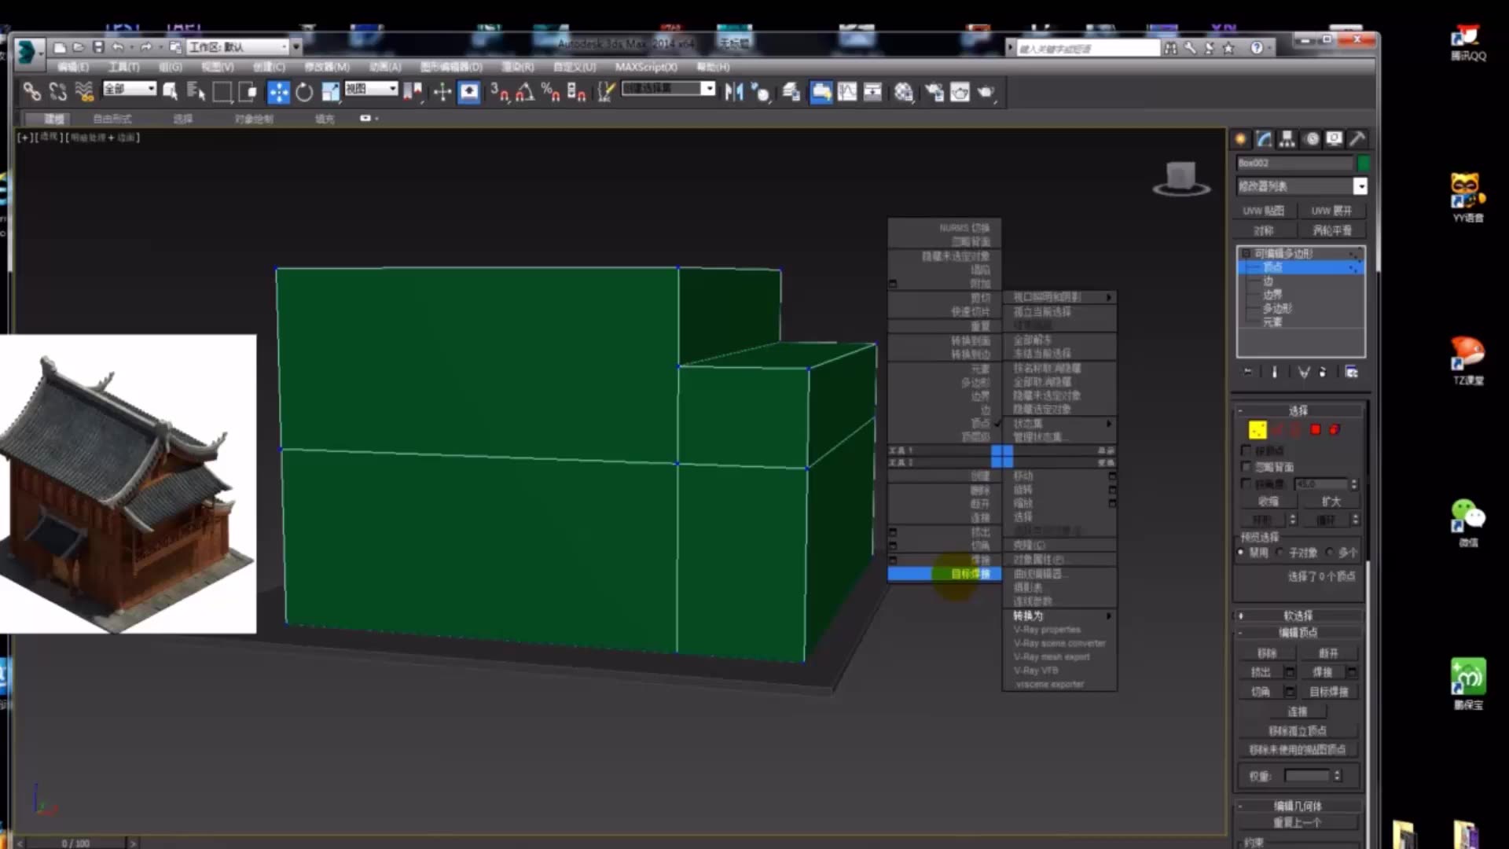The image size is (1509, 849).
Task: Enable the 按顶点 checkbox
Action: pos(1246,450)
